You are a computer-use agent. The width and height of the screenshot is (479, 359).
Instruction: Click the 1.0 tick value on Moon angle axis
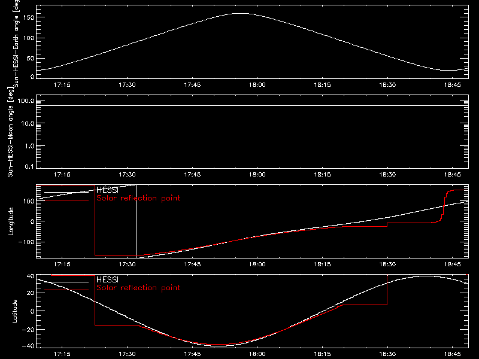click(30, 146)
